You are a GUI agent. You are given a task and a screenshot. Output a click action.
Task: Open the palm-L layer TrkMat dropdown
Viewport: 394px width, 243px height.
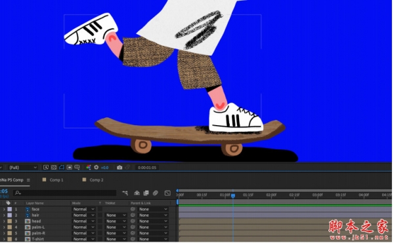116,227
